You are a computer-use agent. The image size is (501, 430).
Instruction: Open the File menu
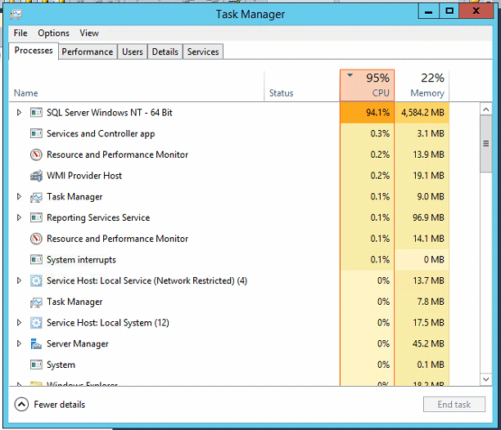20,33
